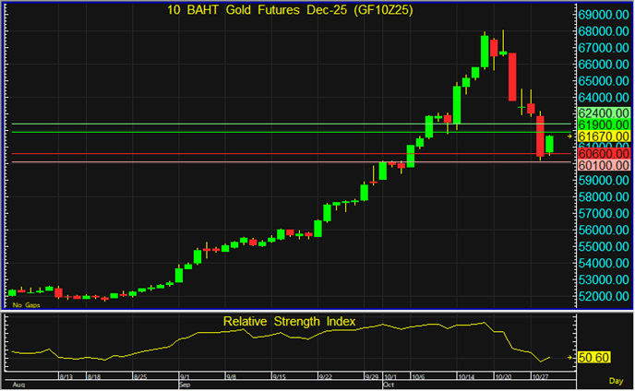Click the pink 60100.00 price label
The width and height of the screenshot is (635, 391).
(x=603, y=164)
